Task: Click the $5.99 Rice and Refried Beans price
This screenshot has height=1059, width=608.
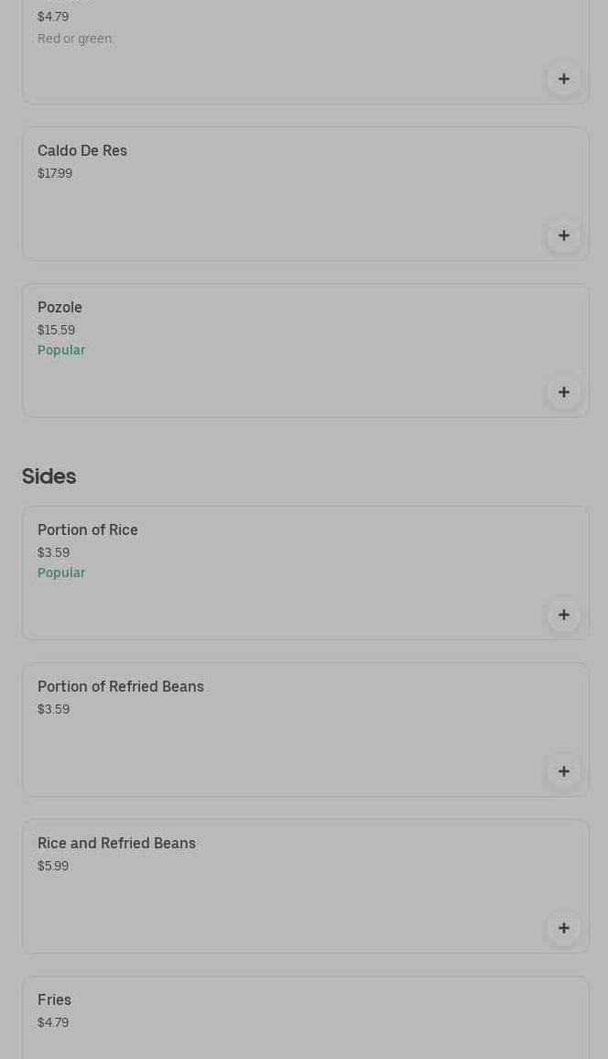Action: [x=53, y=866]
